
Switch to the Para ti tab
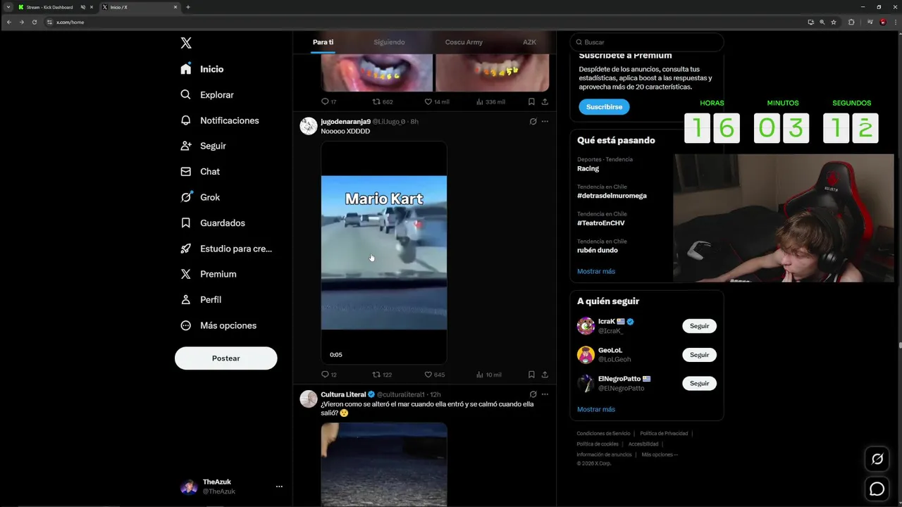(323, 42)
